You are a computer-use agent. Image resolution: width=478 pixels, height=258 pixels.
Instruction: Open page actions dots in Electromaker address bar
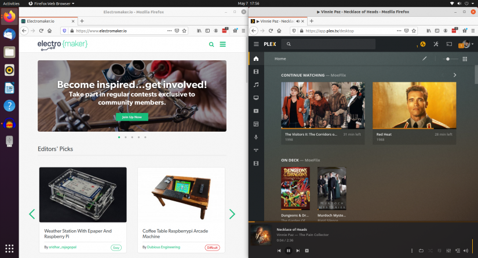(170, 31)
